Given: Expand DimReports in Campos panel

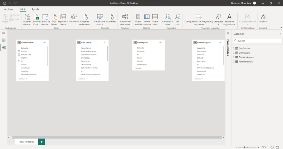Looking at the screenshot, I should point(234,53).
